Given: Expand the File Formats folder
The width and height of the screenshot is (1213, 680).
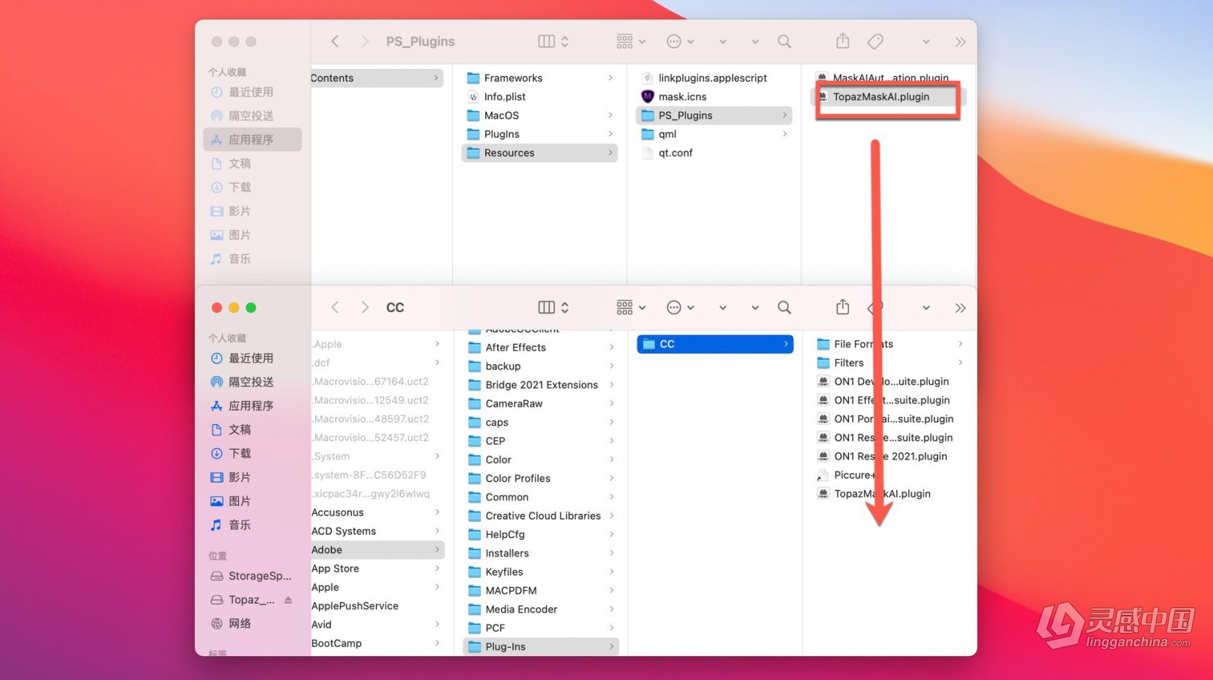Looking at the screenshot, I should click(960, 344).
